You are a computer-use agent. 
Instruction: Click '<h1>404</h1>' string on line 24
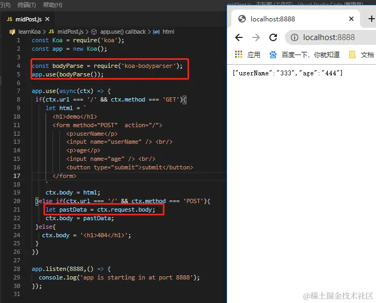104,235
